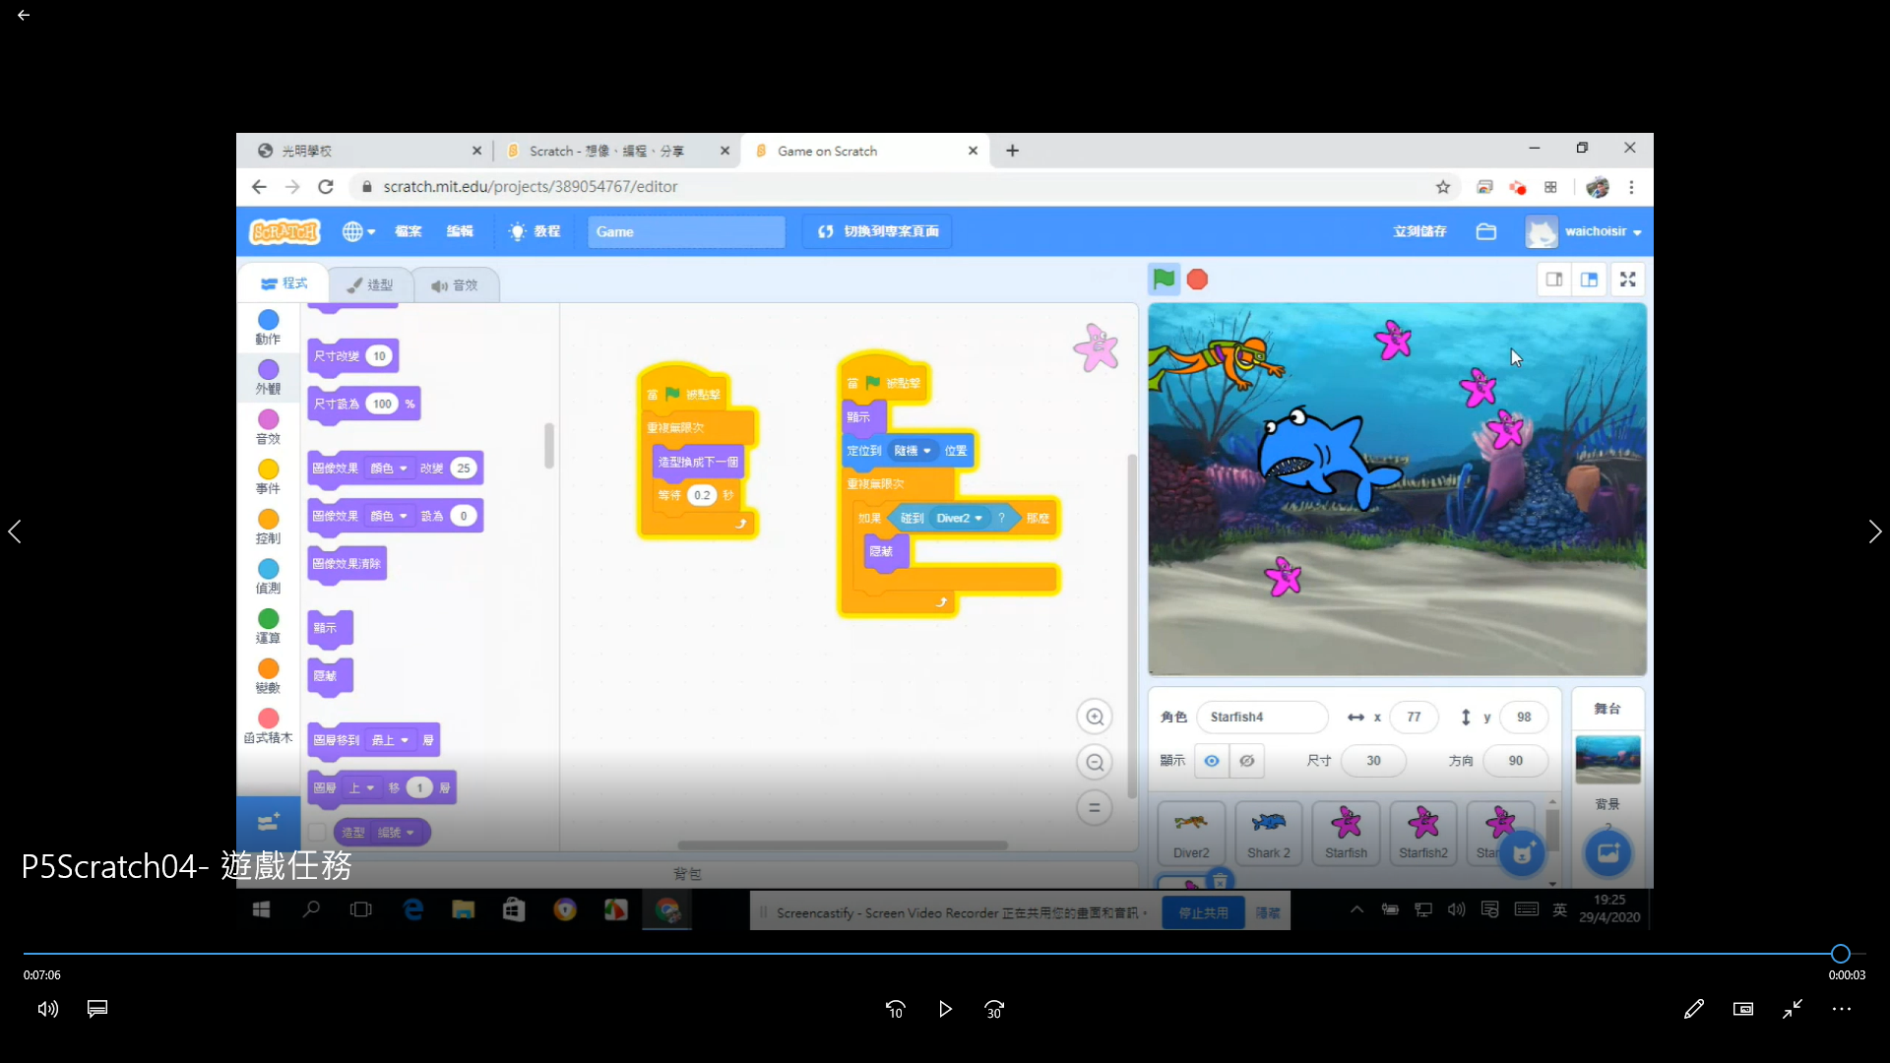The image size is (1890, 1063).
Task: Select the Operators block category
Action: (x=268, y=626)
